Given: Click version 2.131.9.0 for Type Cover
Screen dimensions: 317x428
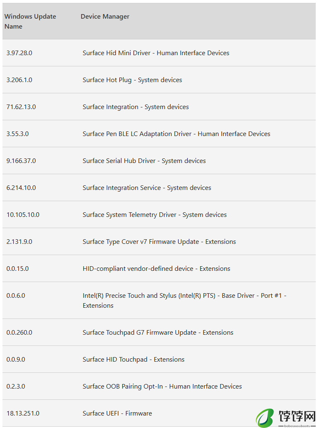Looking at the screenshot, I should [19, 241].
